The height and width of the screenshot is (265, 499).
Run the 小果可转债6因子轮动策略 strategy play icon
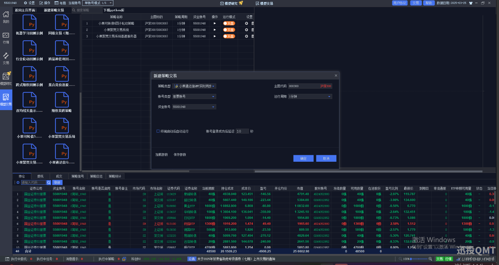(x=215, y=23)
